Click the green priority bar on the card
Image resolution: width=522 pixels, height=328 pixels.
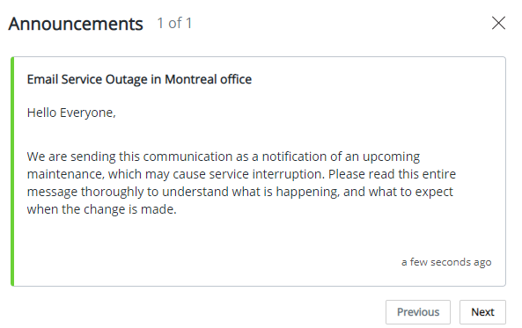click(12, 171)
